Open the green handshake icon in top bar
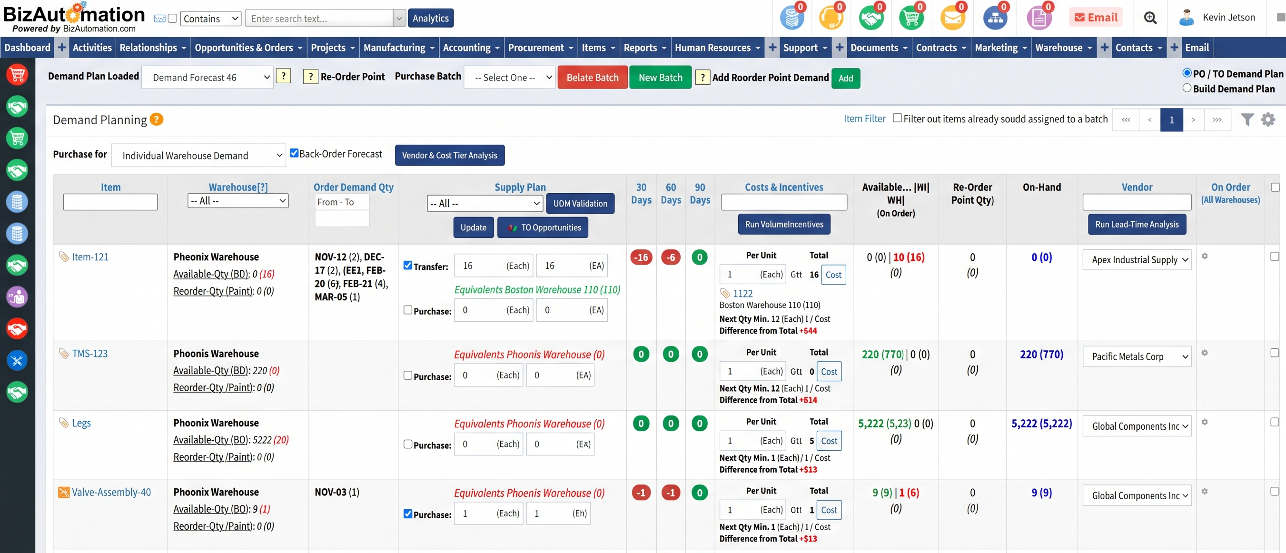 click(871, 19)
